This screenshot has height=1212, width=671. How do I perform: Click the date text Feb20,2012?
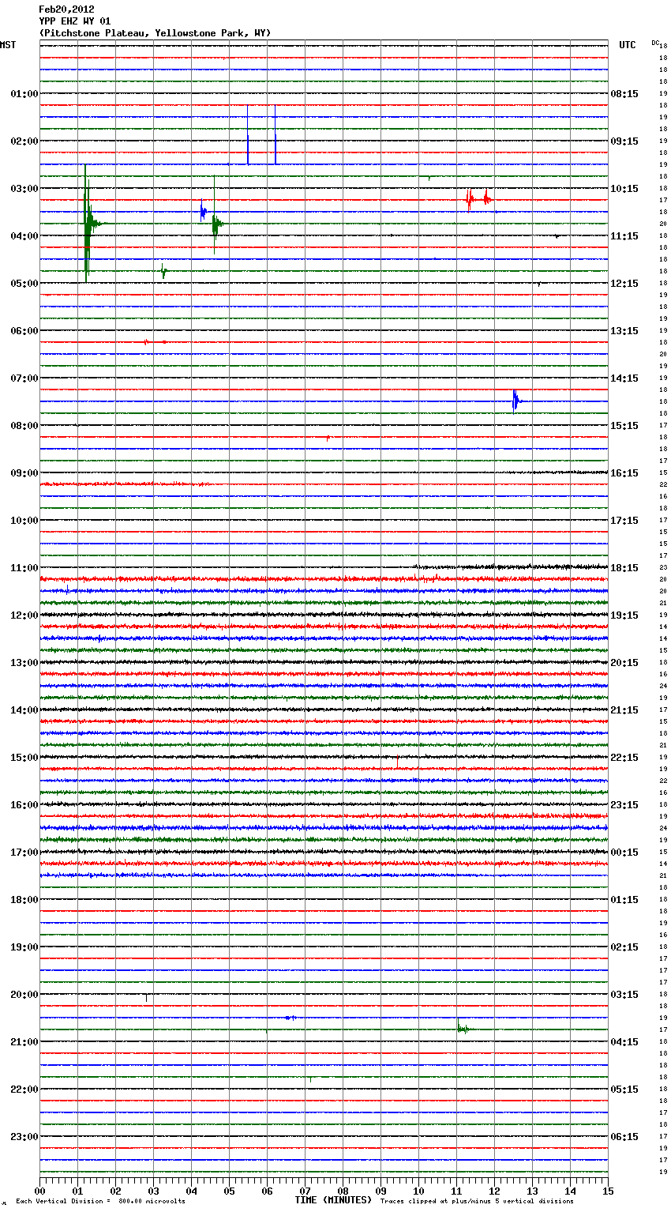click(66, 9)
